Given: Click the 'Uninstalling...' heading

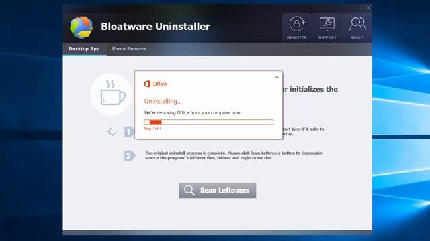Looking at the screenshot, I should click(163, 101).
